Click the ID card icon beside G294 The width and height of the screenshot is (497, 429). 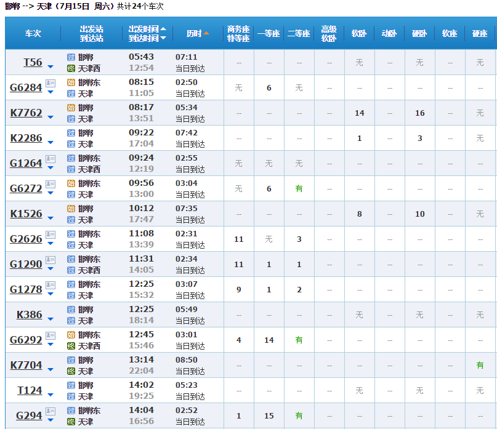coord(51,411)
